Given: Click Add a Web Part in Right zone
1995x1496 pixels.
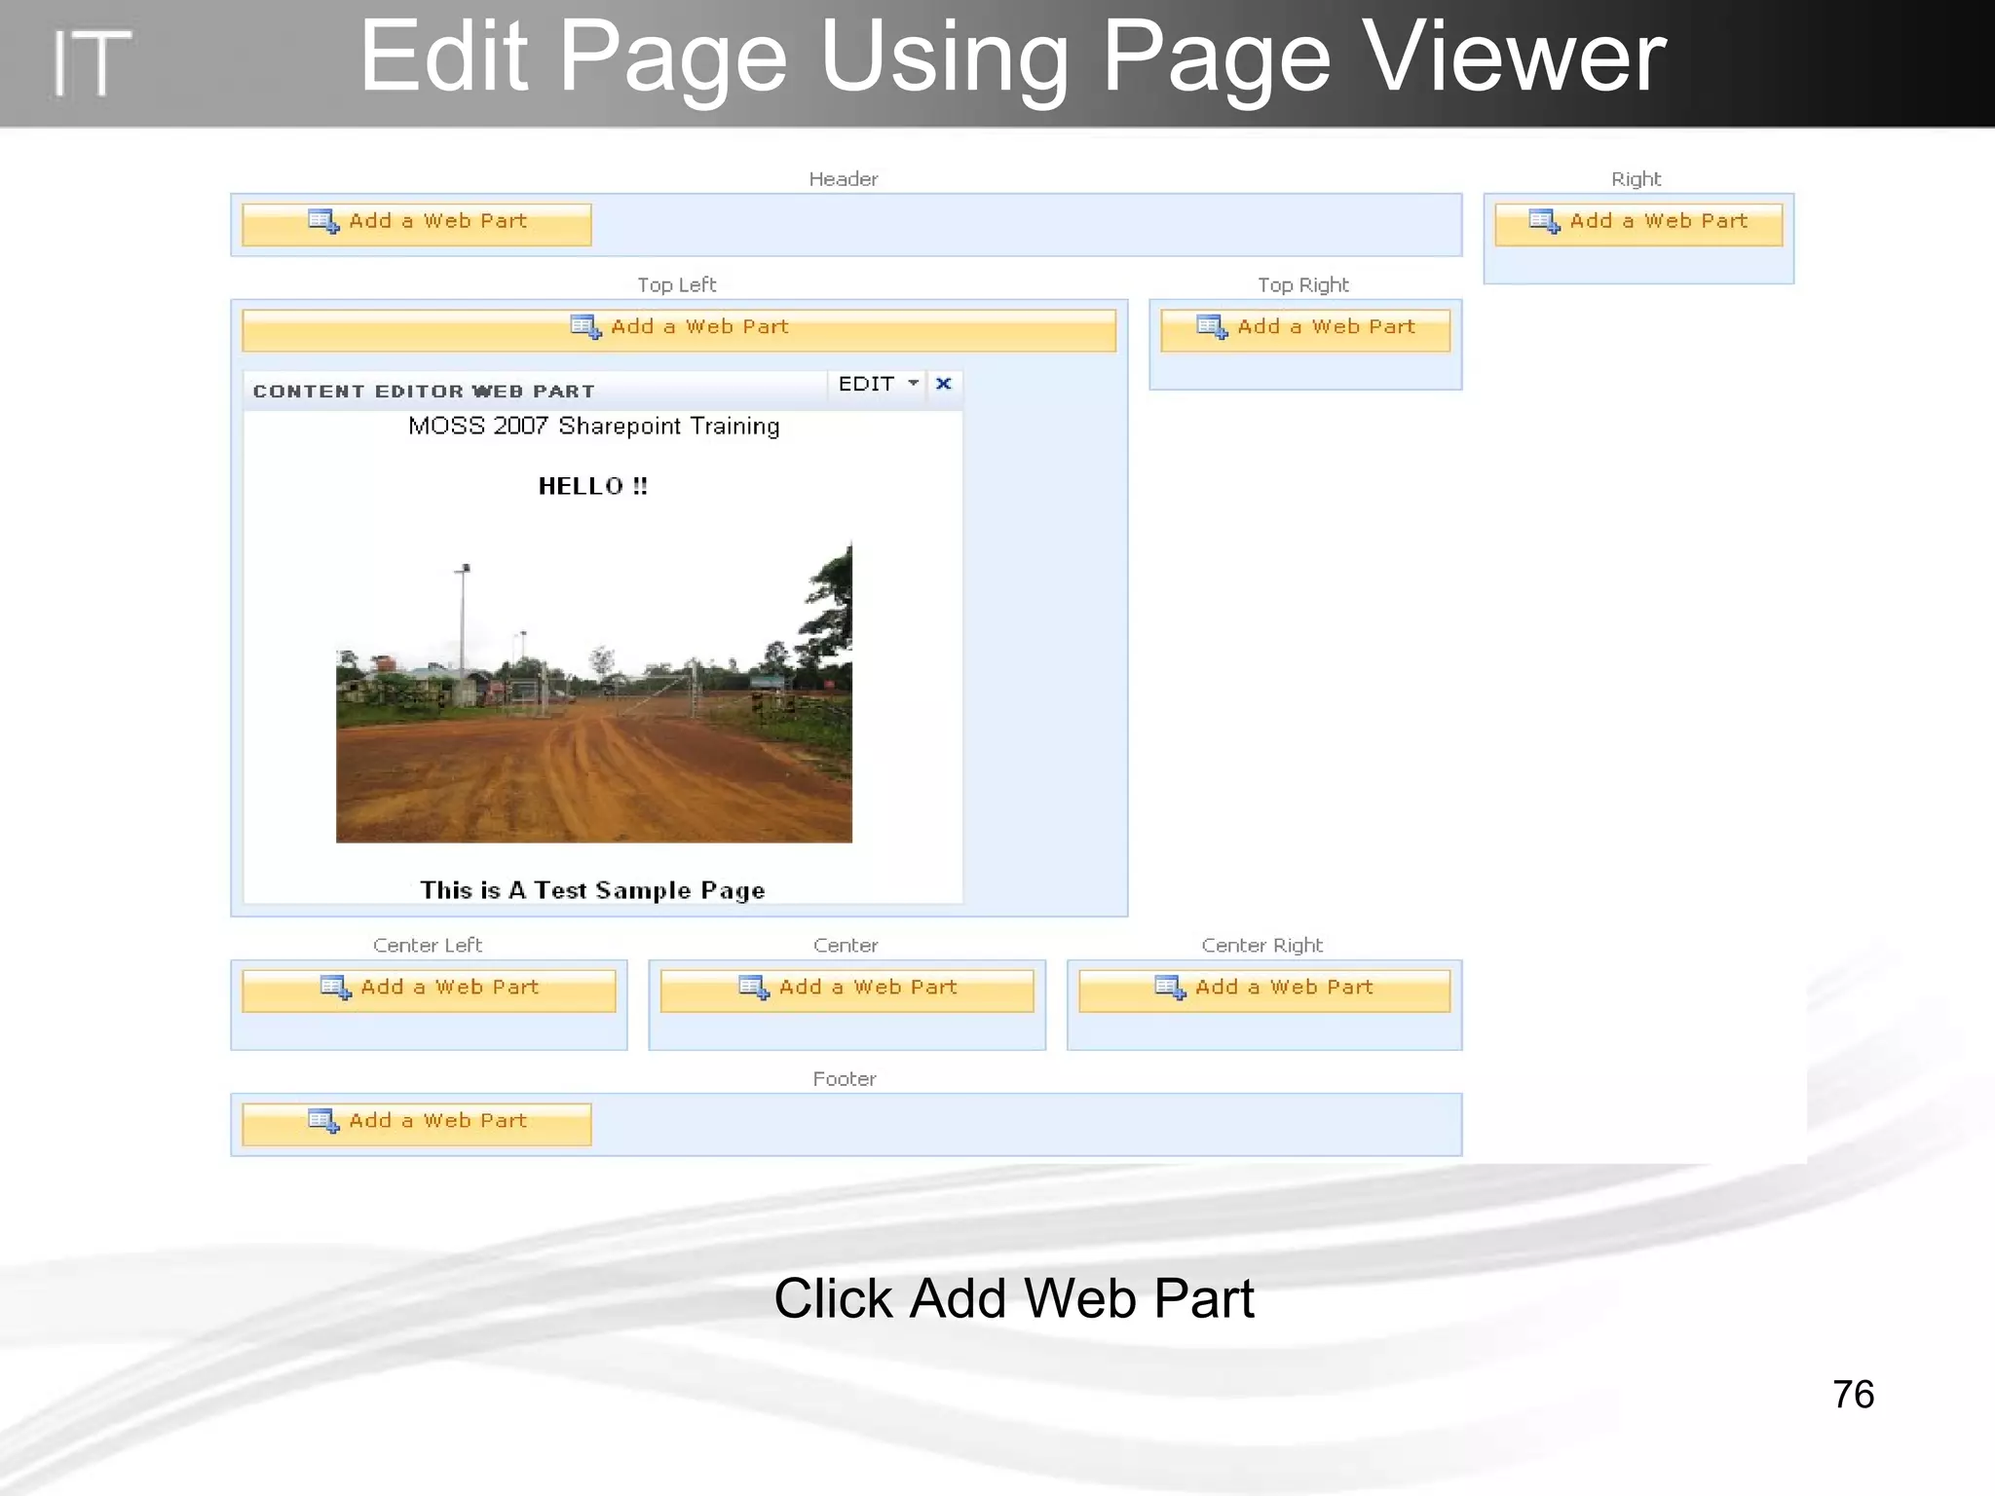Looking at the screenshot, I should click(x=1638, y=223).
